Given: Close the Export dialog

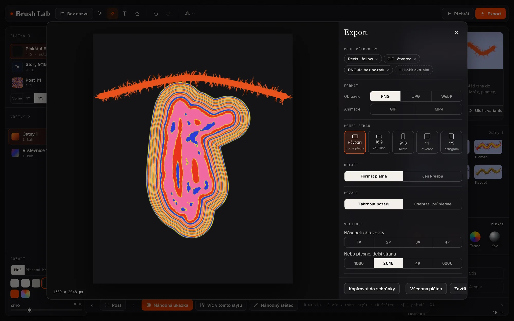Looking at the screenshot, I should 456,32.
